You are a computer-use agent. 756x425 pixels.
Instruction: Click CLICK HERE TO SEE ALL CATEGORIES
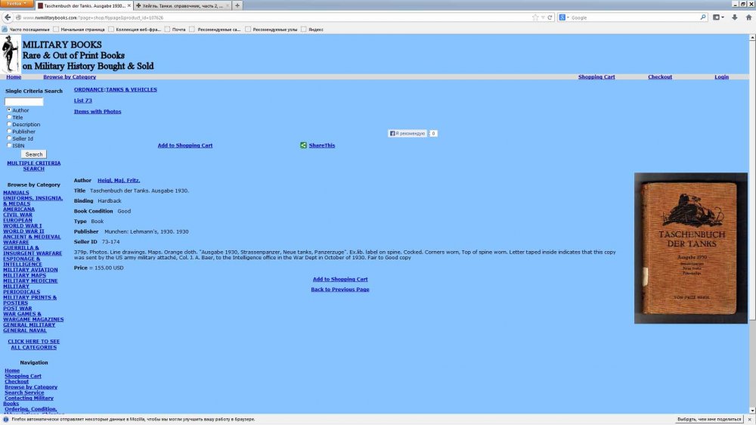(x=34, y=344)
